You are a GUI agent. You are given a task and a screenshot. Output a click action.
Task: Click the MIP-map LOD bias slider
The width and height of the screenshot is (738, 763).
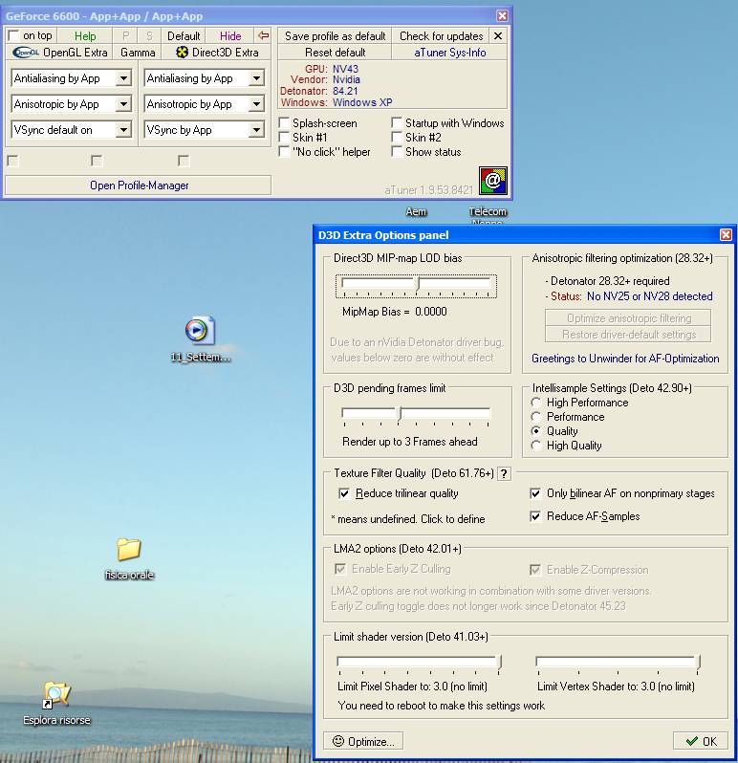coord(417,284)
